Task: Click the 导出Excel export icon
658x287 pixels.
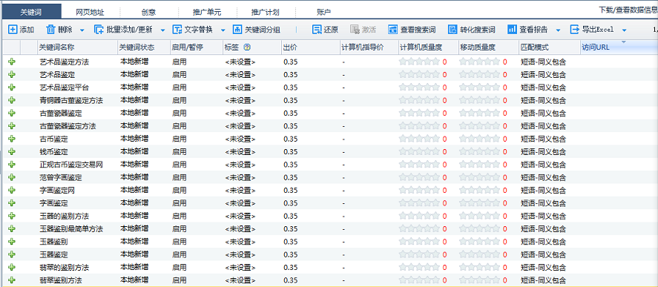Action: tap(574, 30)
